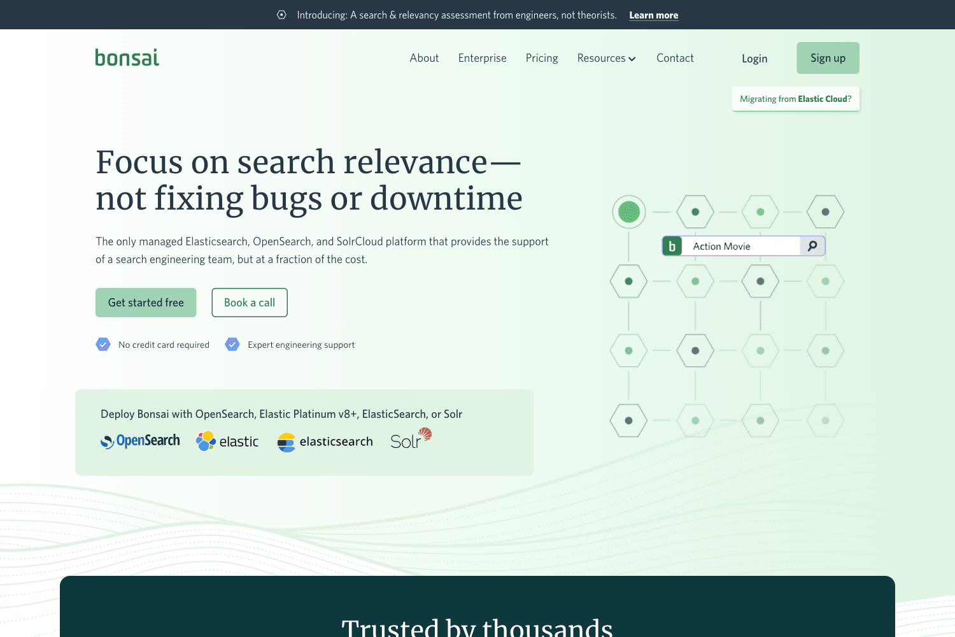Viewport: 955px width, 637px height.
Task: Click the 'Book a call' button
Action: pos(250,303)
